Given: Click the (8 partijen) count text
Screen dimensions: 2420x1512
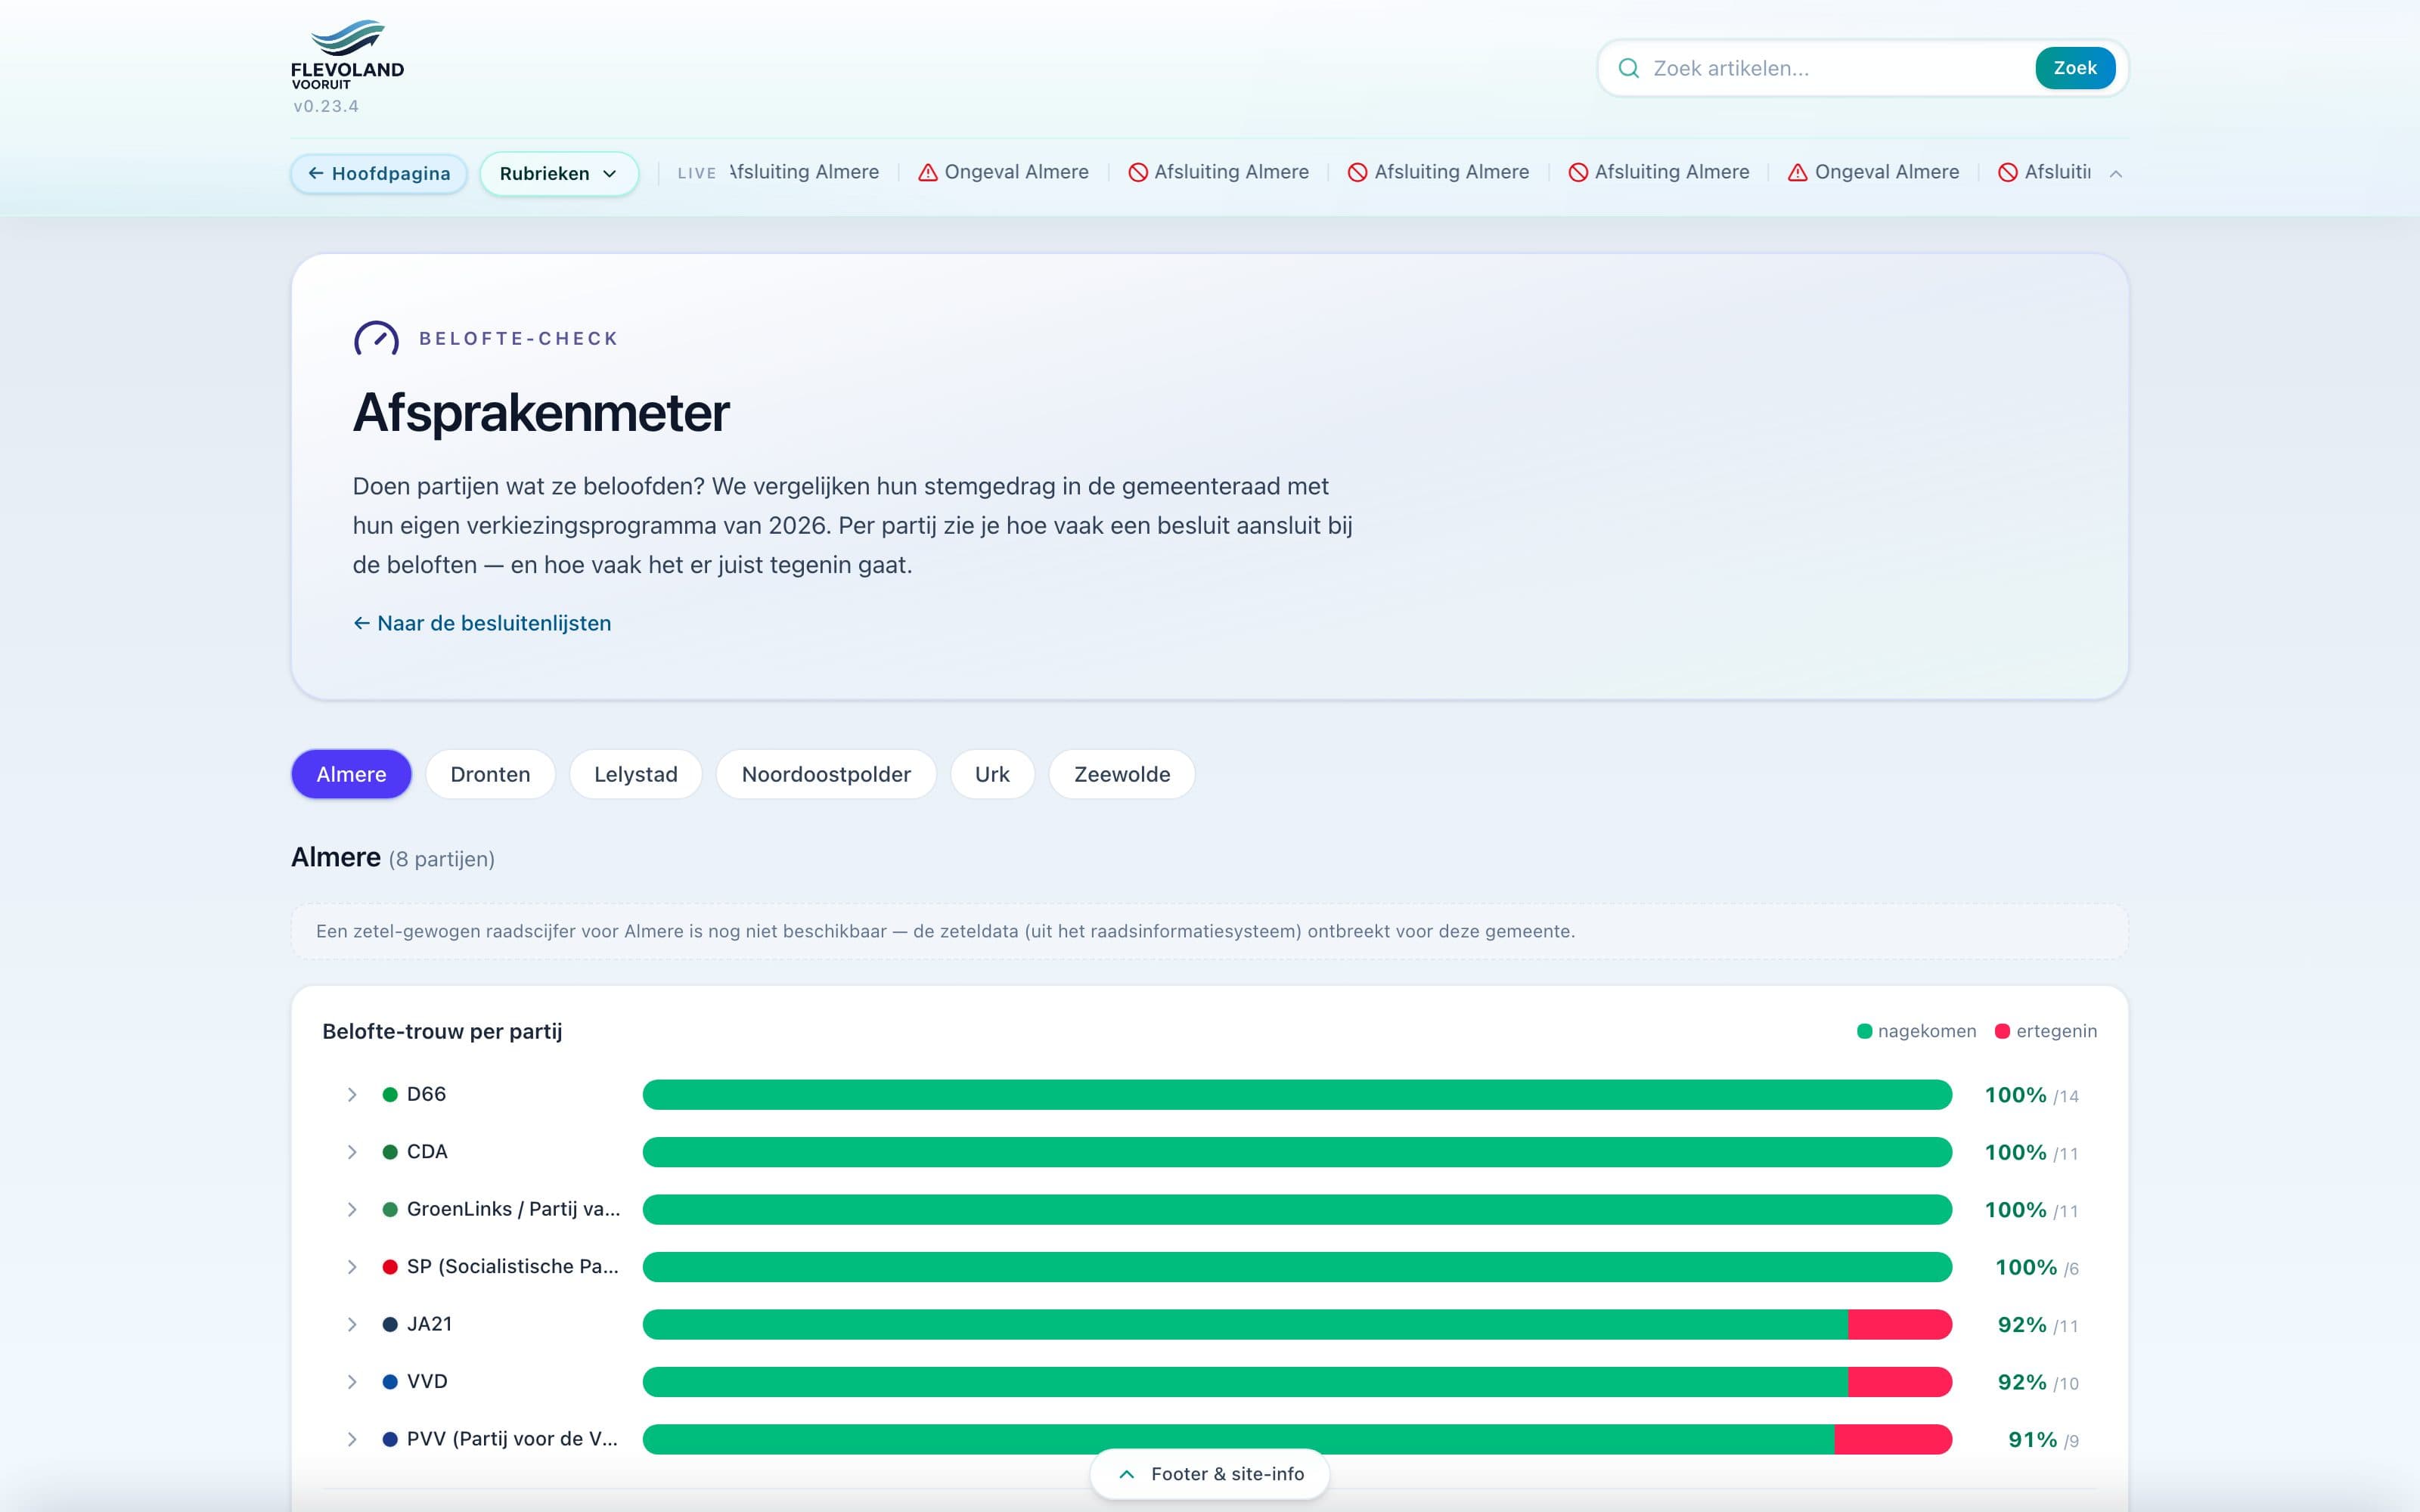Looking at the screenshot, I should click(x=442, y=859).
